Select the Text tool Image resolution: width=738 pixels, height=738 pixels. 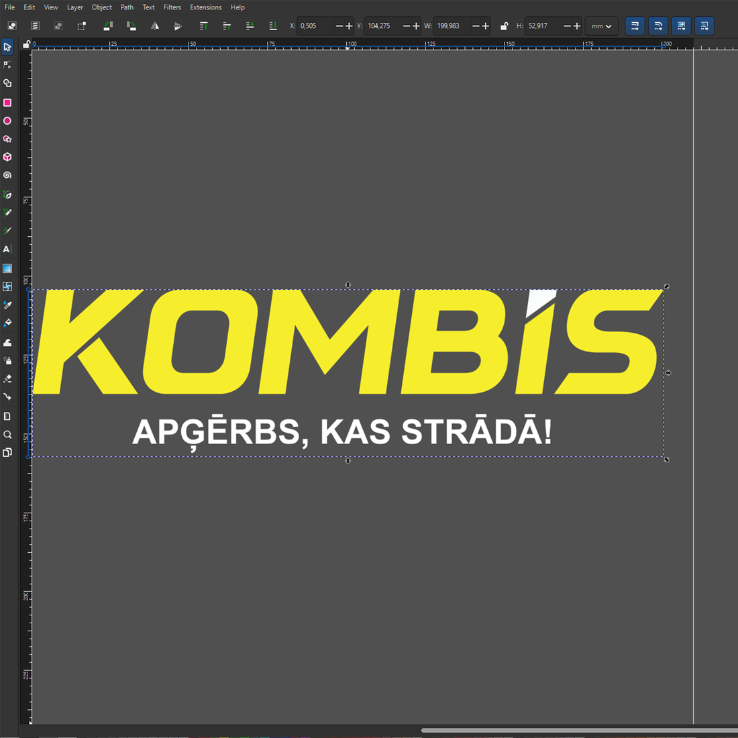[x=7, y=249]
